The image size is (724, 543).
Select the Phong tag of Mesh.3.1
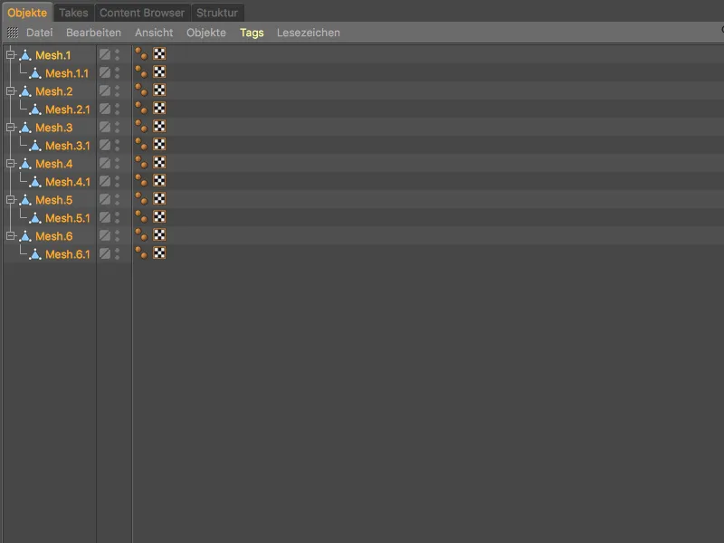(141, 145)
